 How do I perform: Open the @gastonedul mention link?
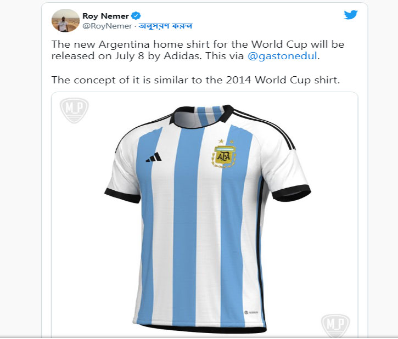click(282, 56)
